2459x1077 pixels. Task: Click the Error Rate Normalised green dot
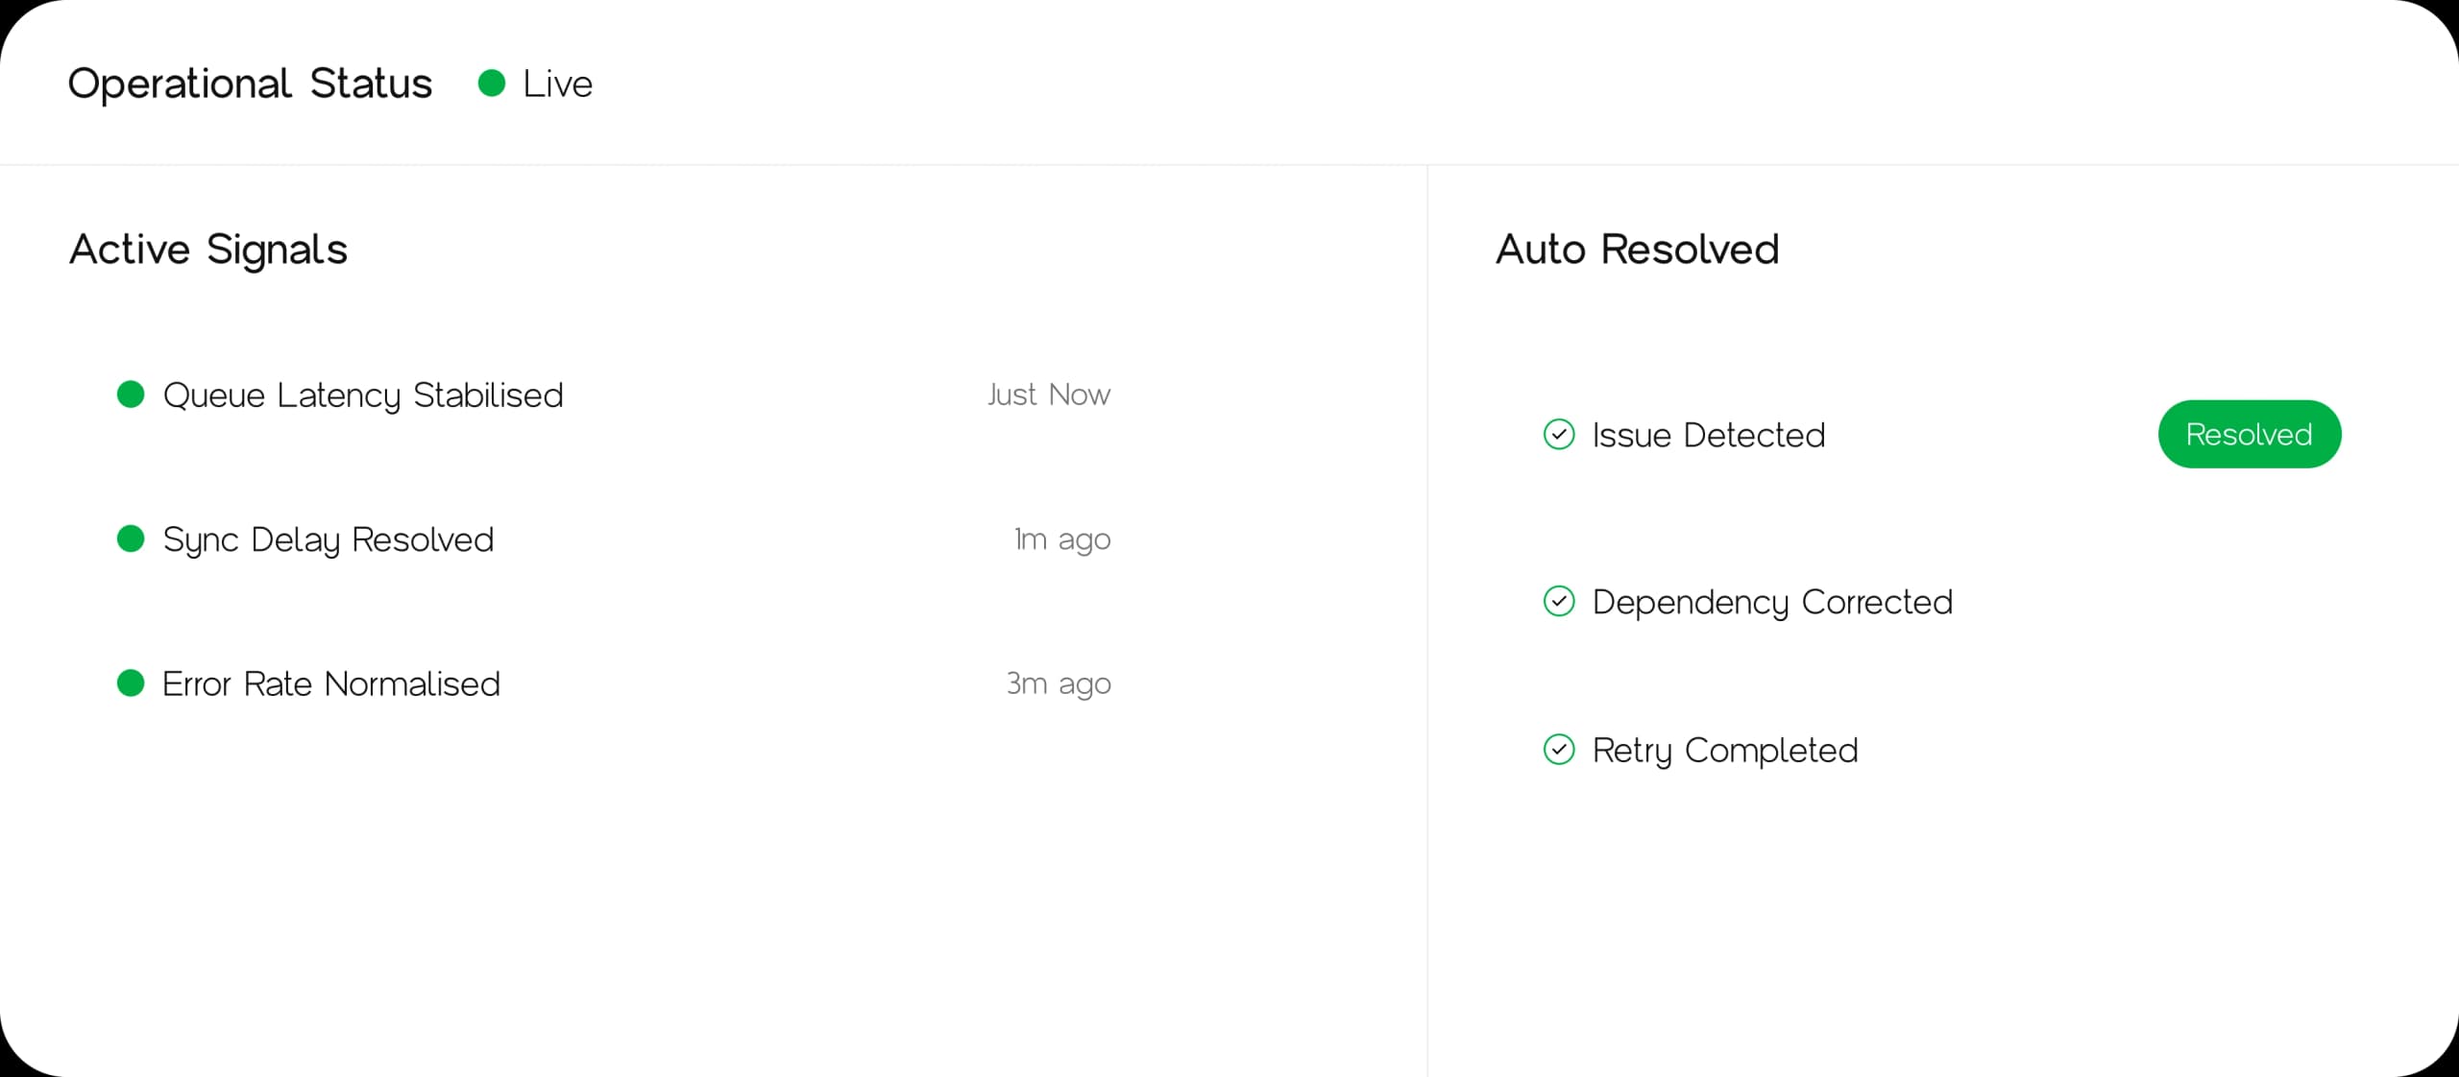point(131,683)
